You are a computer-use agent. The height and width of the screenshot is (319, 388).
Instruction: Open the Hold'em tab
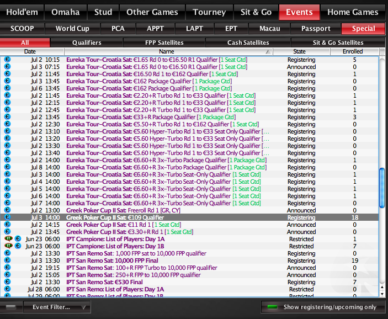pyautogui.click(x=22, y=12)
